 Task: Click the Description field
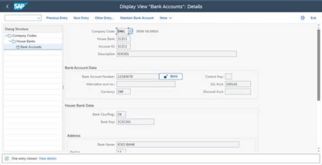[176, 54]
